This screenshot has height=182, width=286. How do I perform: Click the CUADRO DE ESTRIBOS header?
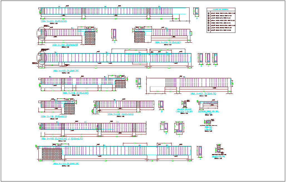point(221,9)
